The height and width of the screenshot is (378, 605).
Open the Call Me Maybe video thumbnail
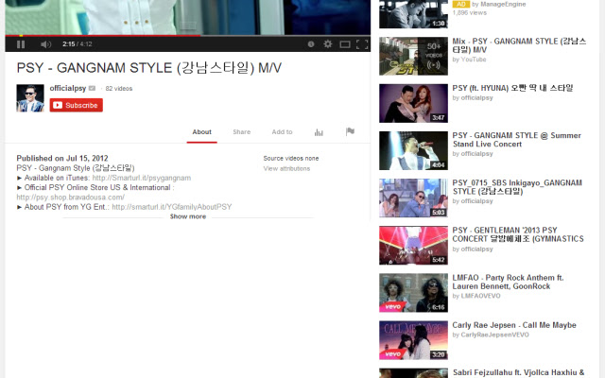click(413, 340)
